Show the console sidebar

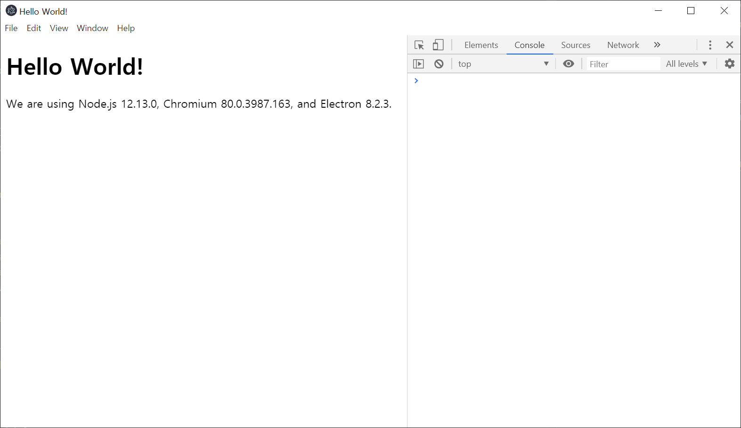(418, 64)
